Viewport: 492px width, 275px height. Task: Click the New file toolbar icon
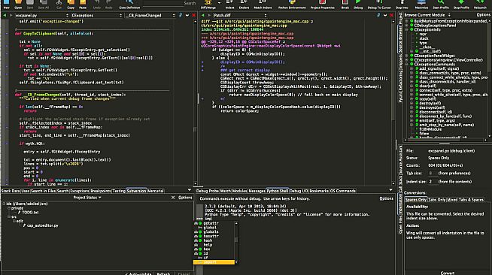[x=6, y=3]
